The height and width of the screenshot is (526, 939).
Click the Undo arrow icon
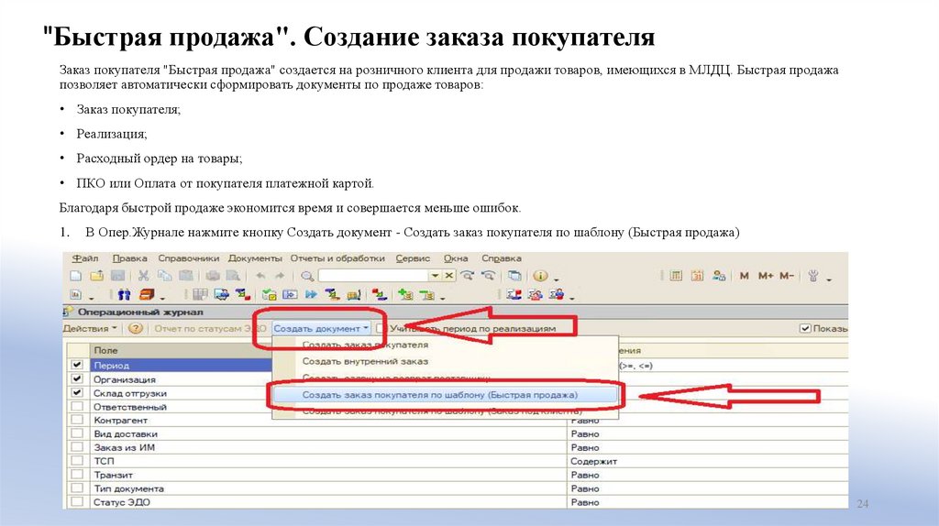260,276
